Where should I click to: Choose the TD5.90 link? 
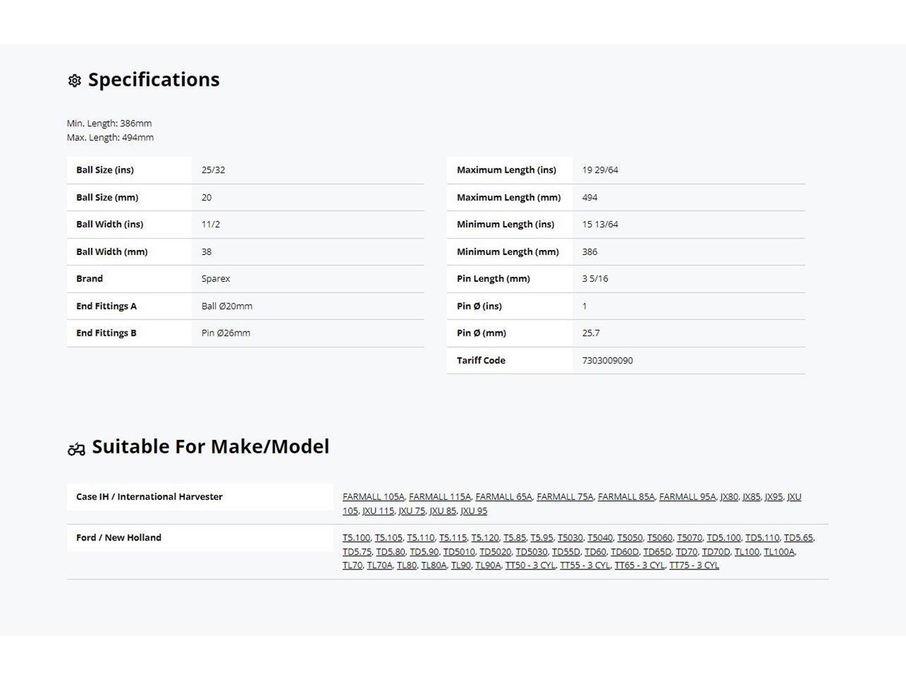tap(424, 552)
